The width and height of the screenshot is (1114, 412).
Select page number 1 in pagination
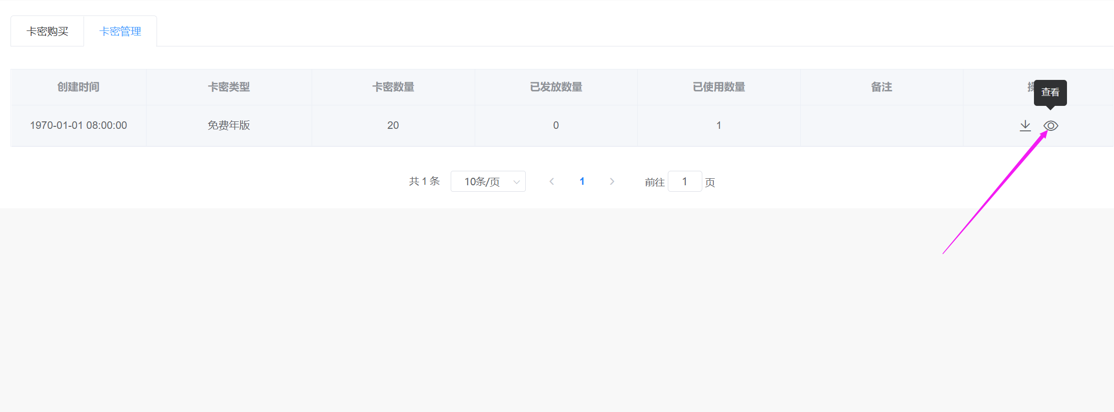click(582, 181)
